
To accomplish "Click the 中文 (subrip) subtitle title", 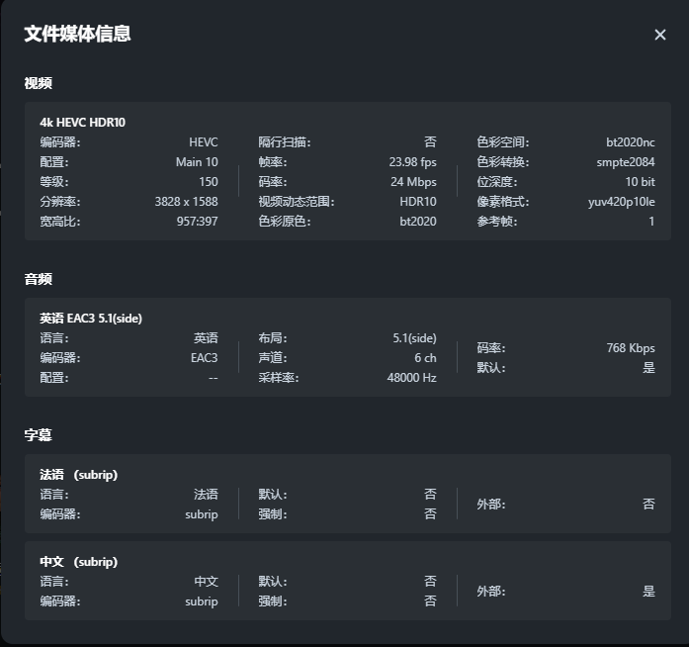I will tap(78, 562).
